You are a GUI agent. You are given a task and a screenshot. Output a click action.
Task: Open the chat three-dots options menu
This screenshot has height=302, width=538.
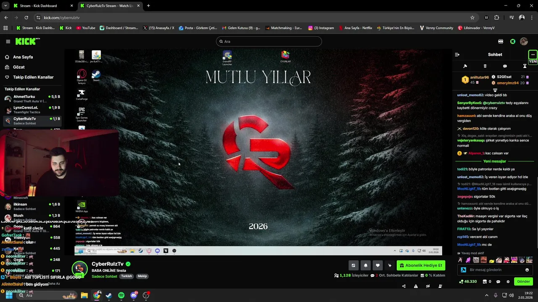coord(533,55)
